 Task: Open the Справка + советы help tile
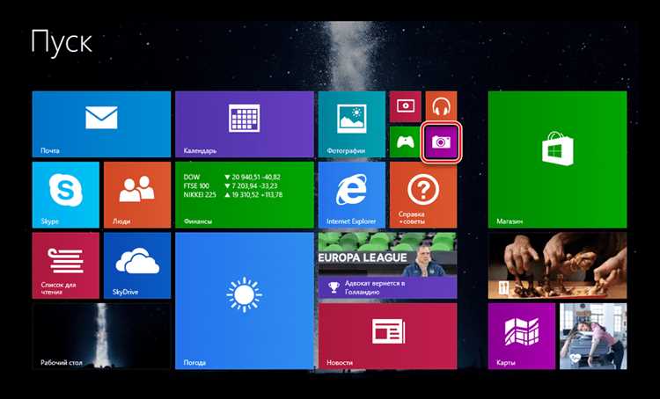(422, 194)
